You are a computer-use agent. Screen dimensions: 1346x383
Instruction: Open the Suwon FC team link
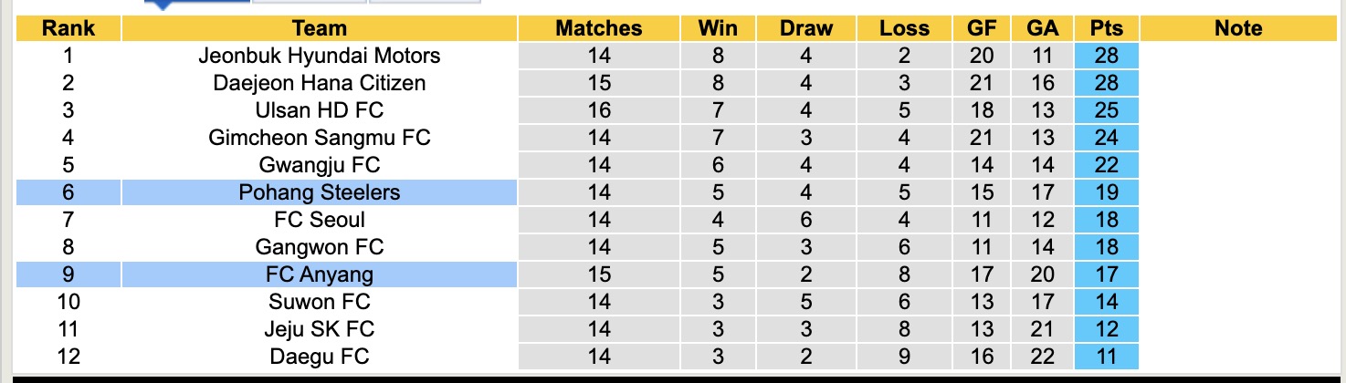(x=319, y=302)
